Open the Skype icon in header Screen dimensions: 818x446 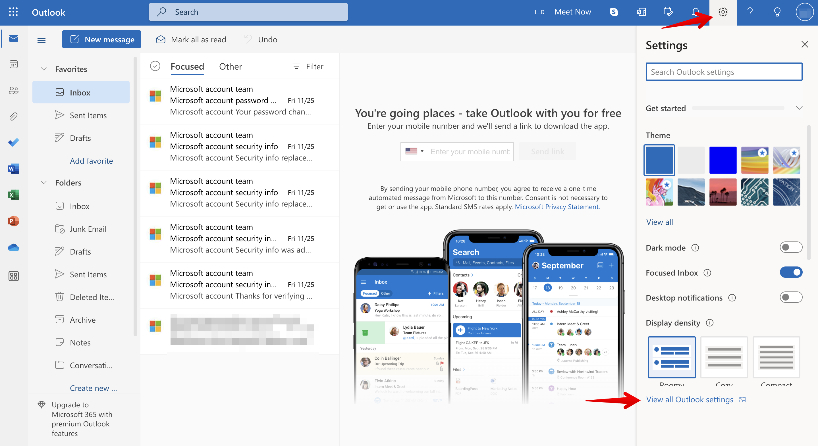613,12
